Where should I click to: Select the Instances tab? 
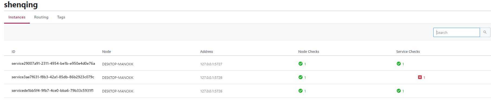(x=17, y=17)
